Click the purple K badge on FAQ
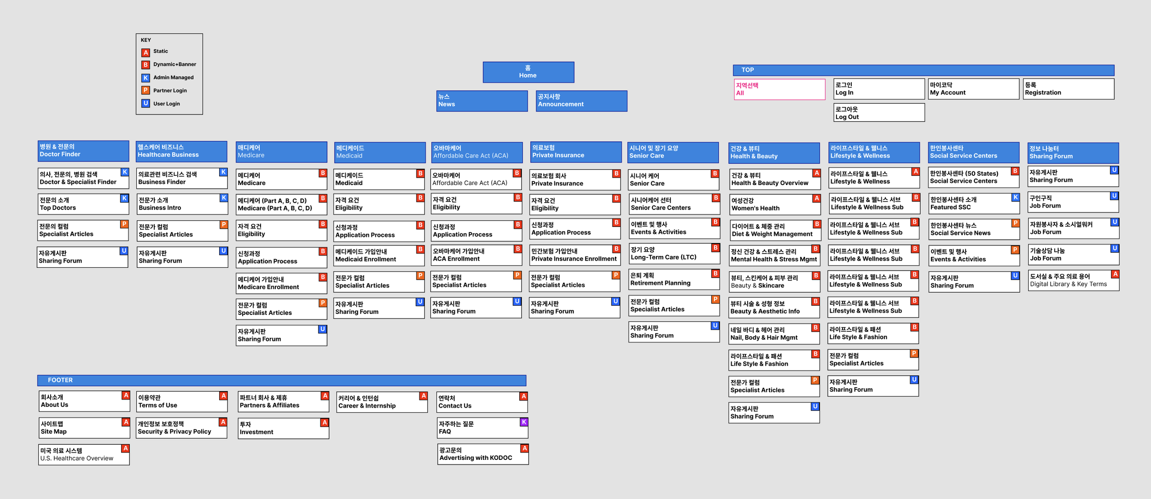Image resolution: width=1151 pixels, height=499 pixels. [x=524, y=422]
